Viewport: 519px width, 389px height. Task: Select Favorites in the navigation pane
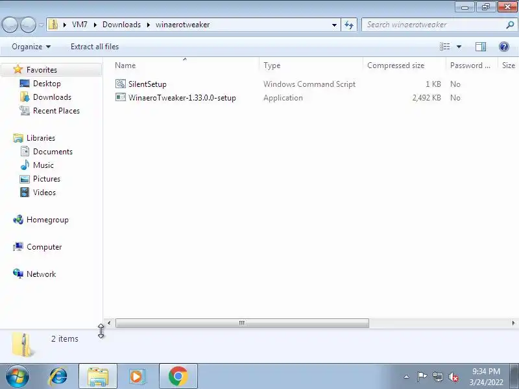pos(42,70)
